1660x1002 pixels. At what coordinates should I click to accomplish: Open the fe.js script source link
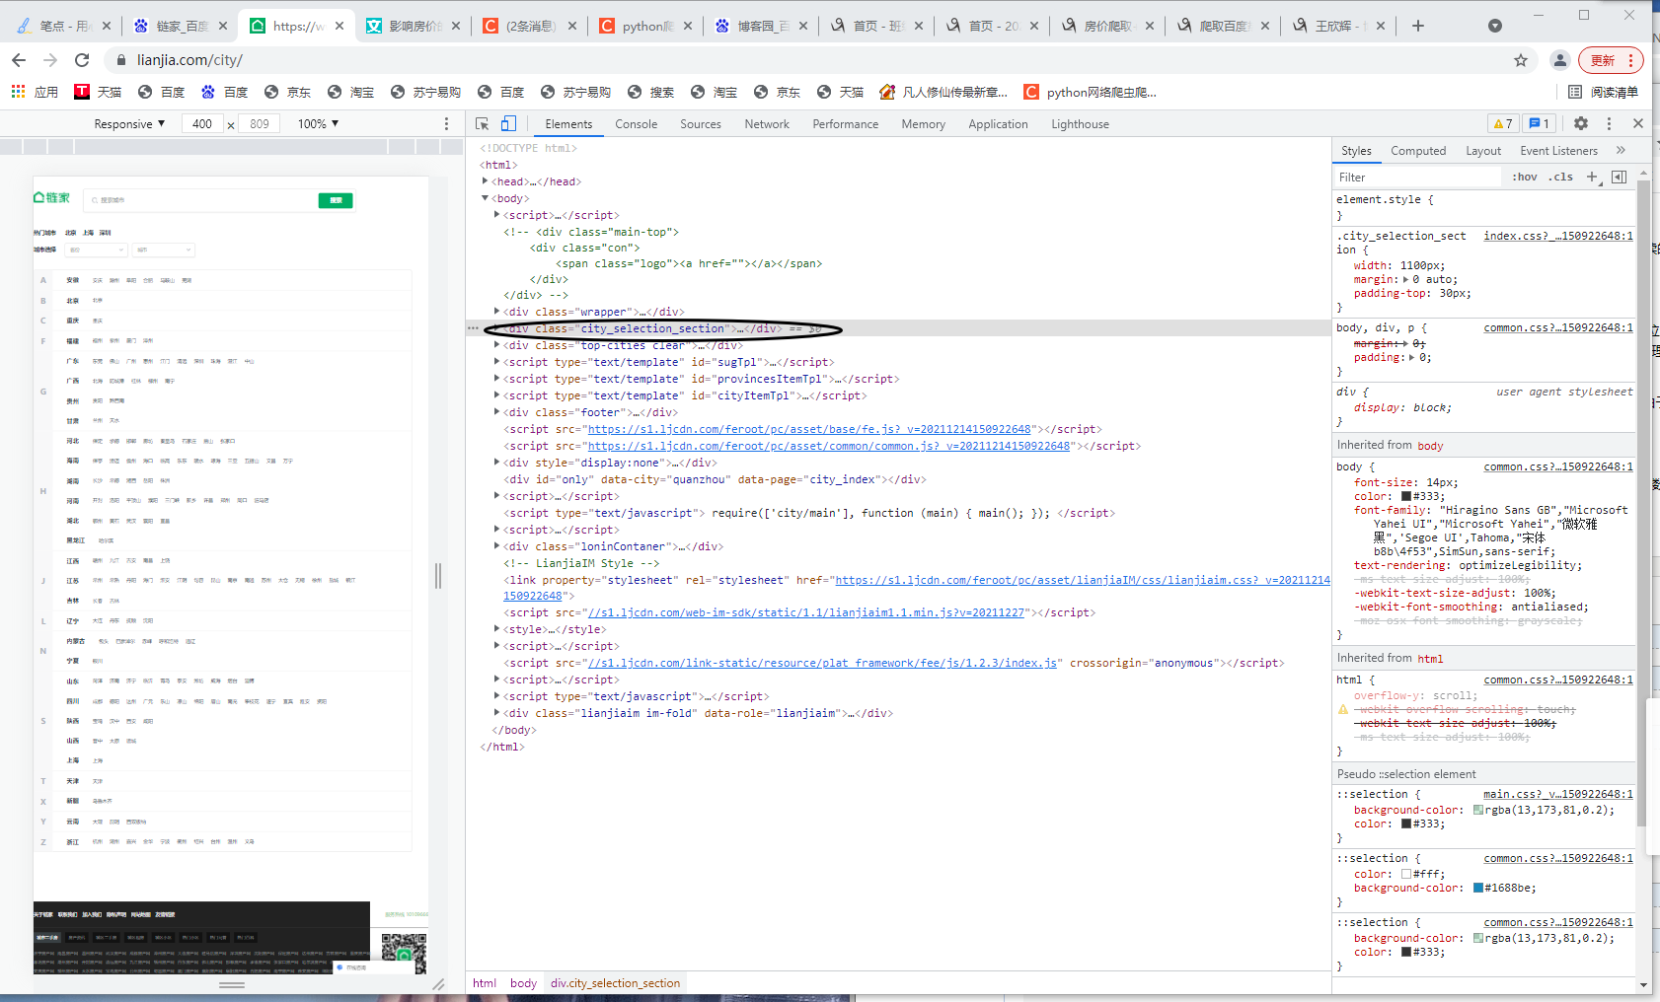(x=809, y=429)
